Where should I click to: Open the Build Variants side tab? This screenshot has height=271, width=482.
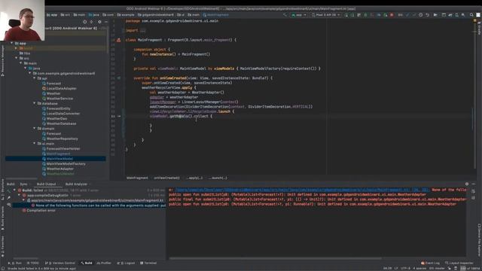pos(2,218)
